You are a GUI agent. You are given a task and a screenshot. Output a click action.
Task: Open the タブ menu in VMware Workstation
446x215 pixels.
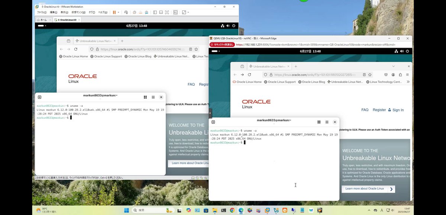[92, 12]
